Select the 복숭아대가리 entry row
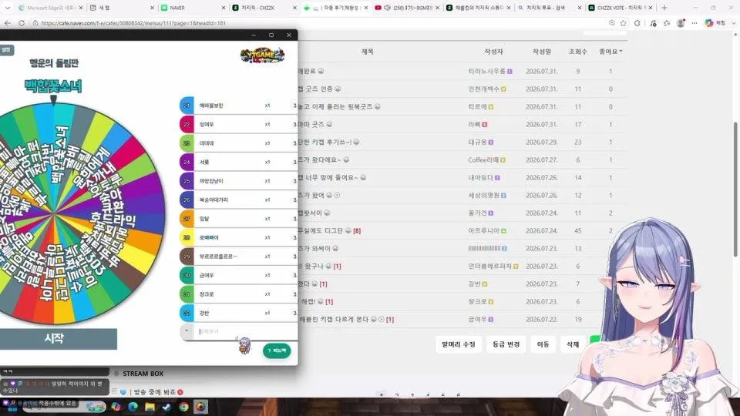The image size is (740, 416). (238, 200)
